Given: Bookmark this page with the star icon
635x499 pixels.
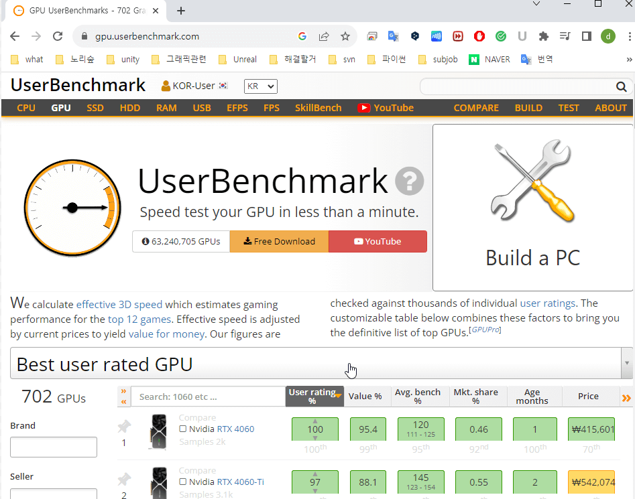Looking at the screenshot, I should coord(345,36).
